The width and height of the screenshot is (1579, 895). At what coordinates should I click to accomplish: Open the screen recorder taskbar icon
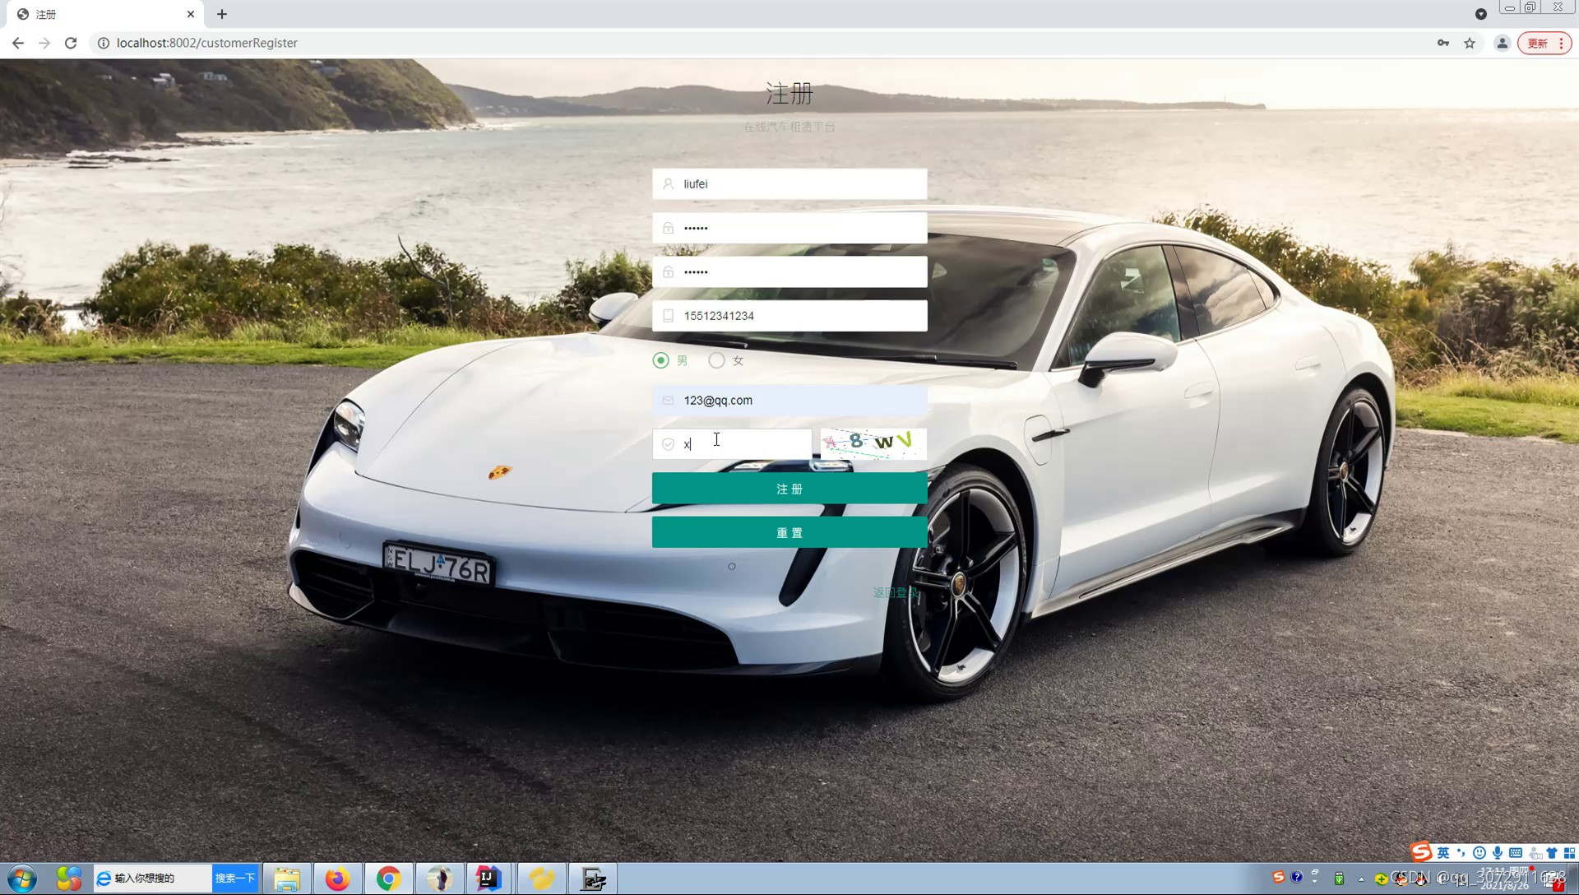593,879
